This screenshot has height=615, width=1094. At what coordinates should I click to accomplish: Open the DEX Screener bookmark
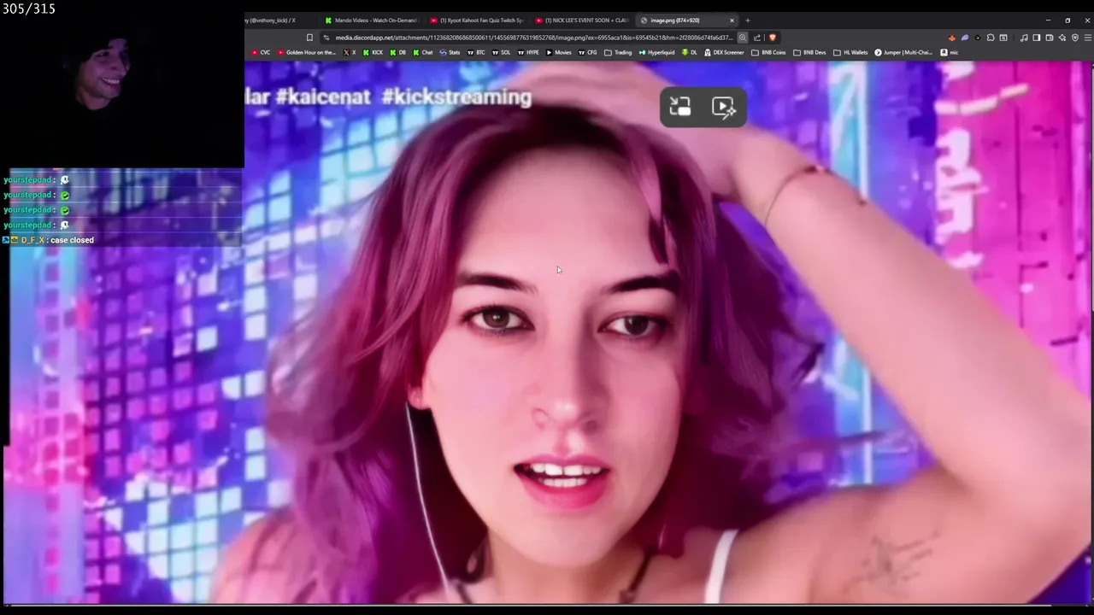724,52
